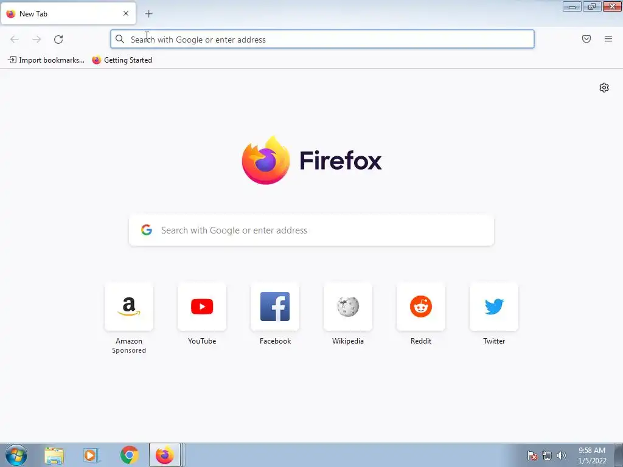Reload the current page
Screen dimensions: 623x467
click(x=58, y=40)
